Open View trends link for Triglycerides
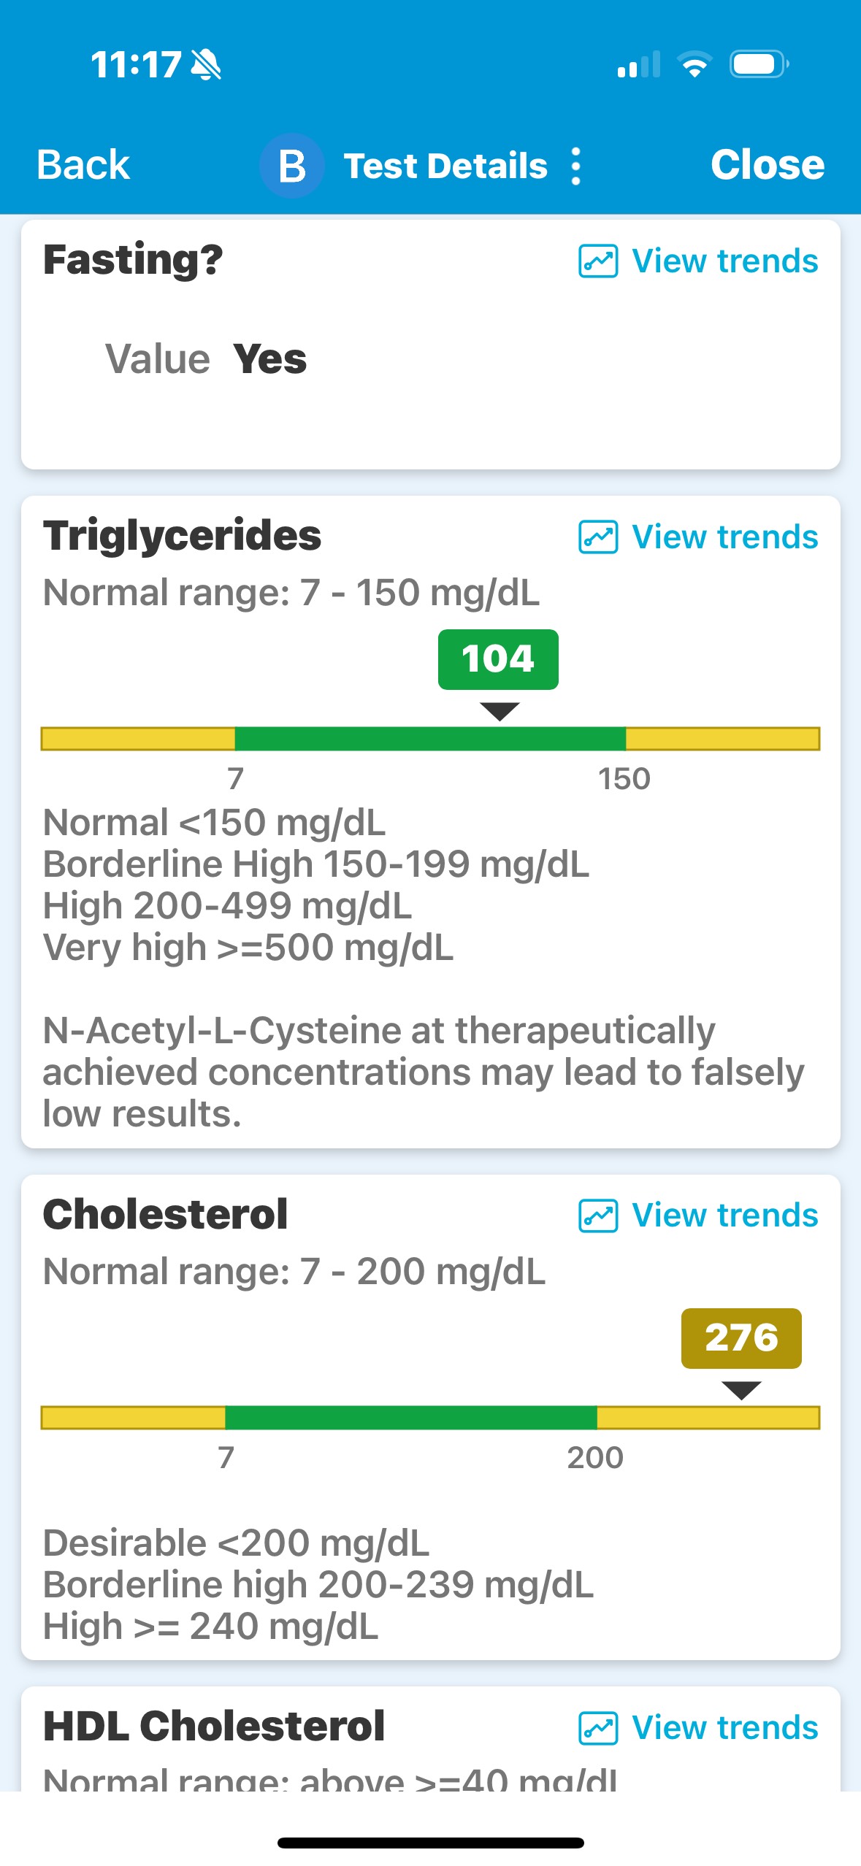Screen dimensions: 861x1866 724,537
